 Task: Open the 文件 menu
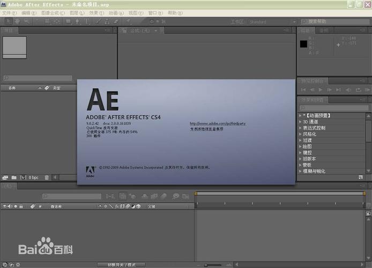click(x=9, y=13)
